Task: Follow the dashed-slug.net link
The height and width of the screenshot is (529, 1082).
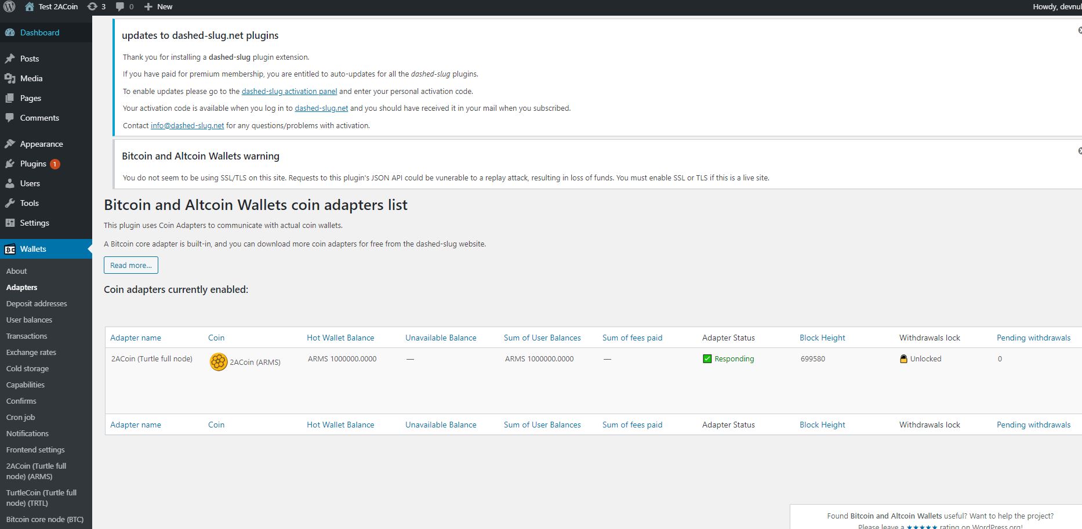Action: pos(321,108)
